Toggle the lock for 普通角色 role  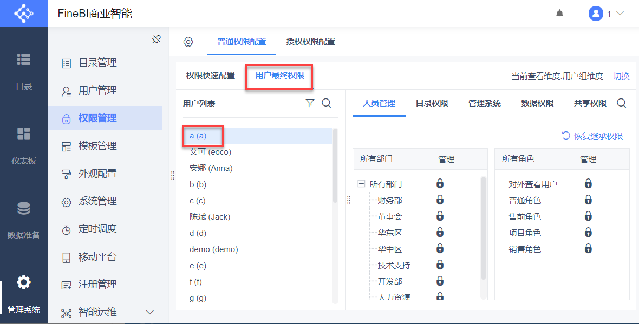pos(588,200)
